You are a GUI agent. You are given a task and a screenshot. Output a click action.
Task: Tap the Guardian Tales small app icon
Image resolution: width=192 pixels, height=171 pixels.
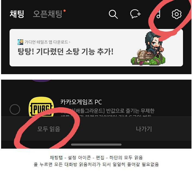(20, 42)
